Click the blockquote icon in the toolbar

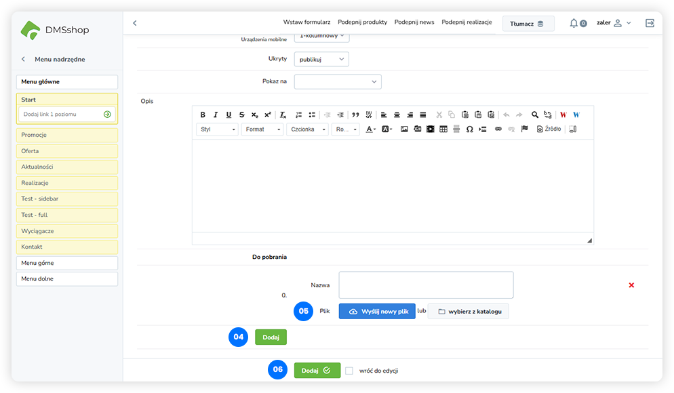coord(355,115)
